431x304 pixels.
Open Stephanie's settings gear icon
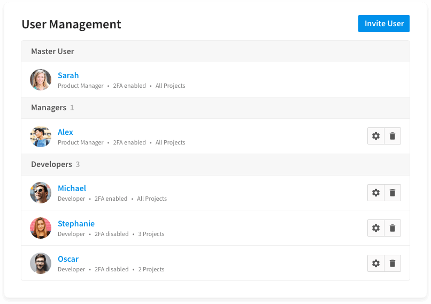pos(376,228)
